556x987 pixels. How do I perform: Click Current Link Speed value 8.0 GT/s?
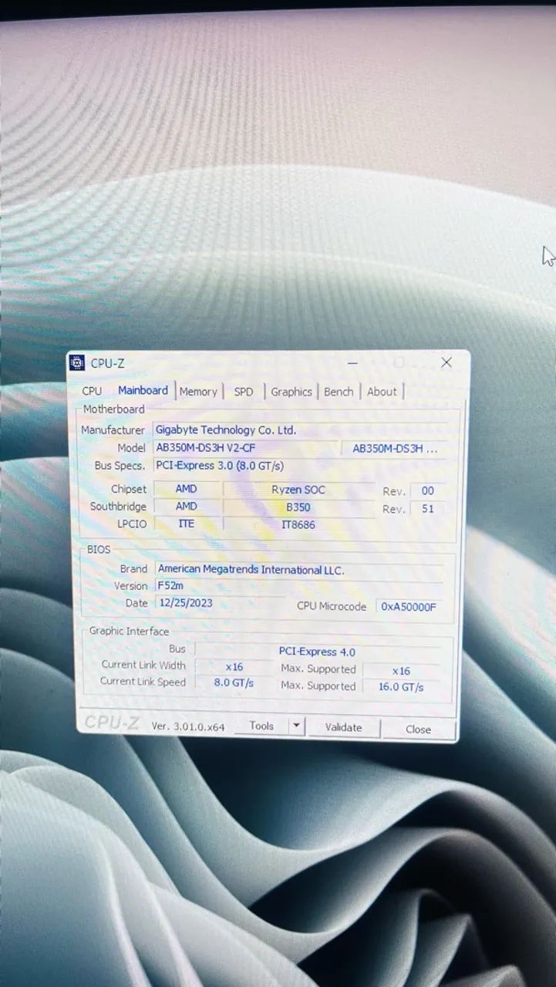[234, 682]
